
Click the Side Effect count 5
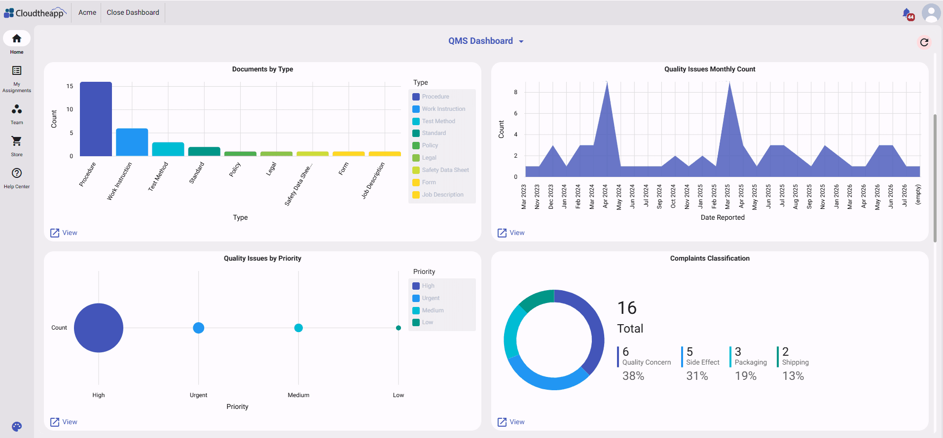click(689, 352)
